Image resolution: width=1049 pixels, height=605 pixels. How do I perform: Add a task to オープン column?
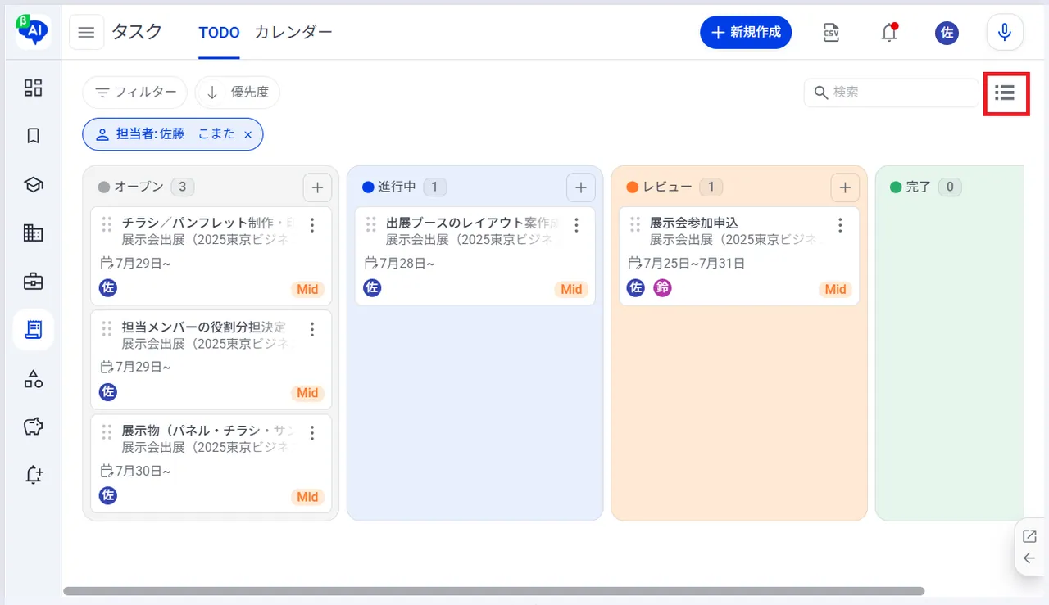317,187
